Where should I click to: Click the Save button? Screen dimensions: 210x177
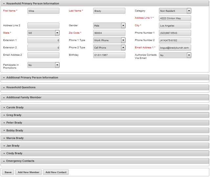[8, 172]
